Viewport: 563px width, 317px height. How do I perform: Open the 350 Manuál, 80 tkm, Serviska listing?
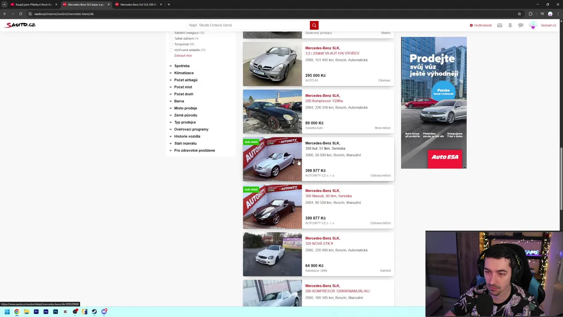329,196
